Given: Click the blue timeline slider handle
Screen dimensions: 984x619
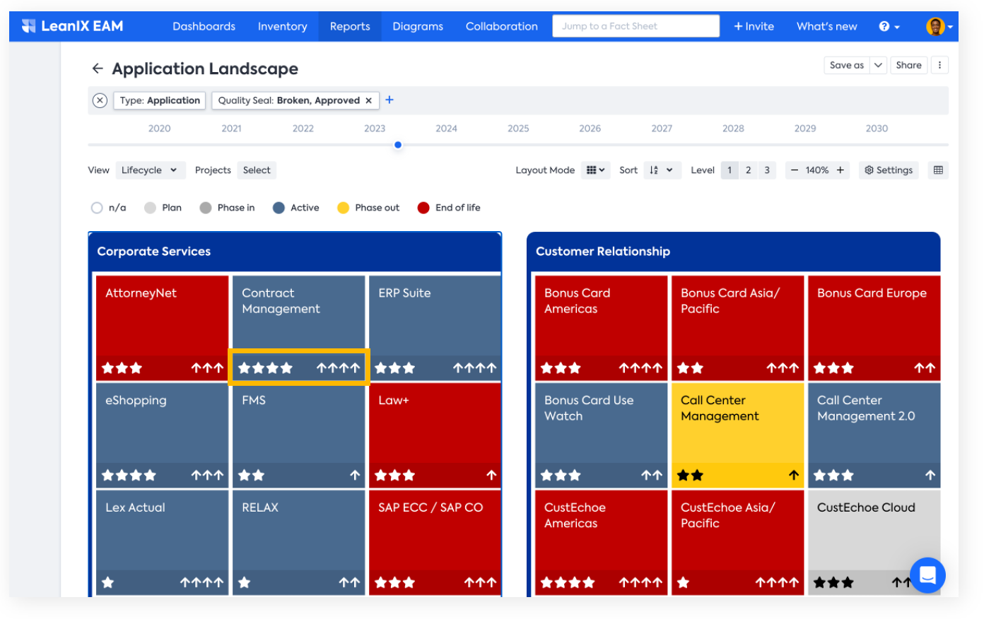Looking at the screenshot, I should (x=398, y=145).
